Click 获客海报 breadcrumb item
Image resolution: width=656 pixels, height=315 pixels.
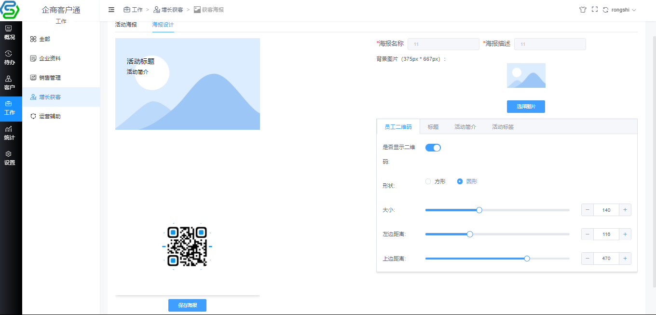pos(209,10)
